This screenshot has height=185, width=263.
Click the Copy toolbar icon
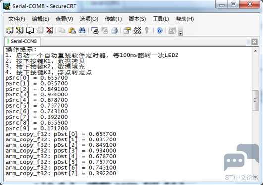click(x=62, y=30)
